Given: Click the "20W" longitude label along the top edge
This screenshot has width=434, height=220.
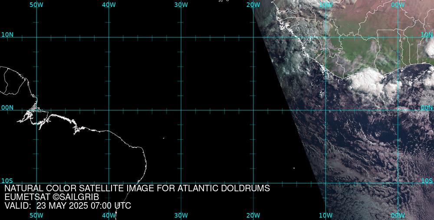Looking at the screenshot, I should 253,5.
